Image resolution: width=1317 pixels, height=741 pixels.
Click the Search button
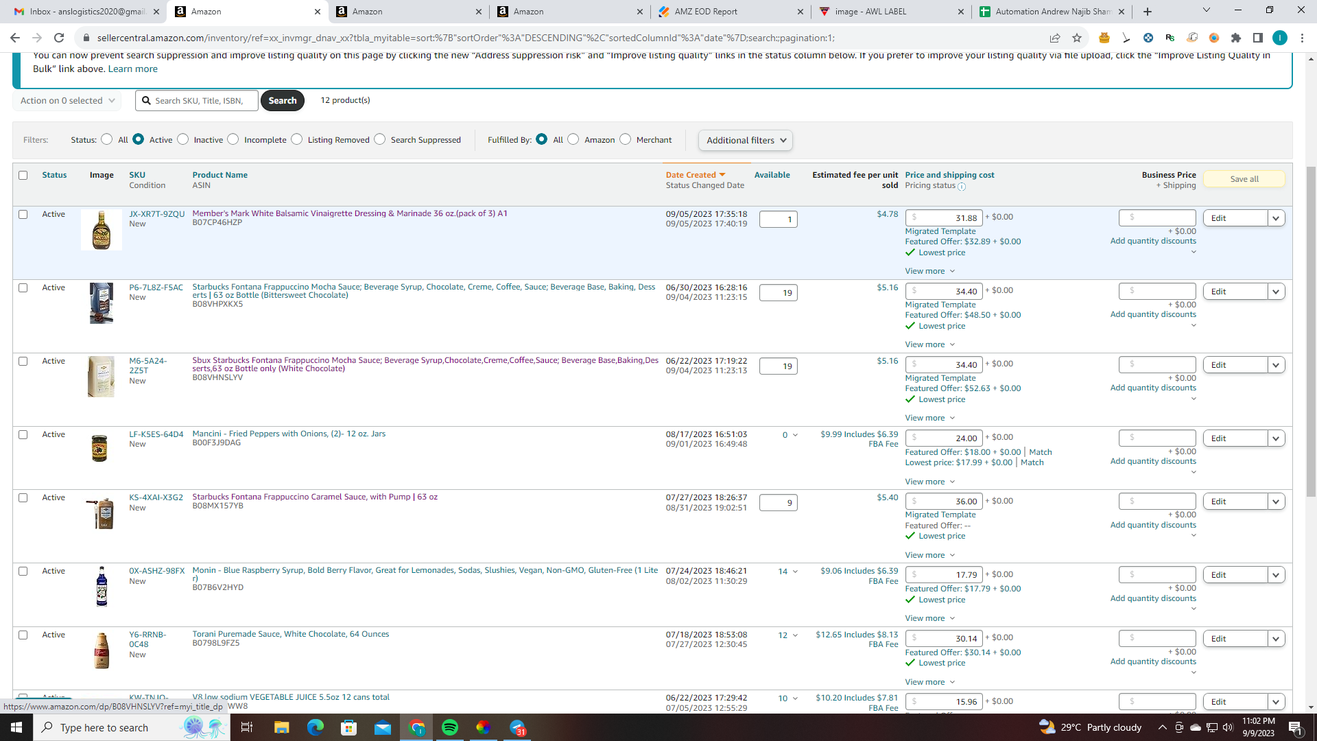(x=283, y=100)
